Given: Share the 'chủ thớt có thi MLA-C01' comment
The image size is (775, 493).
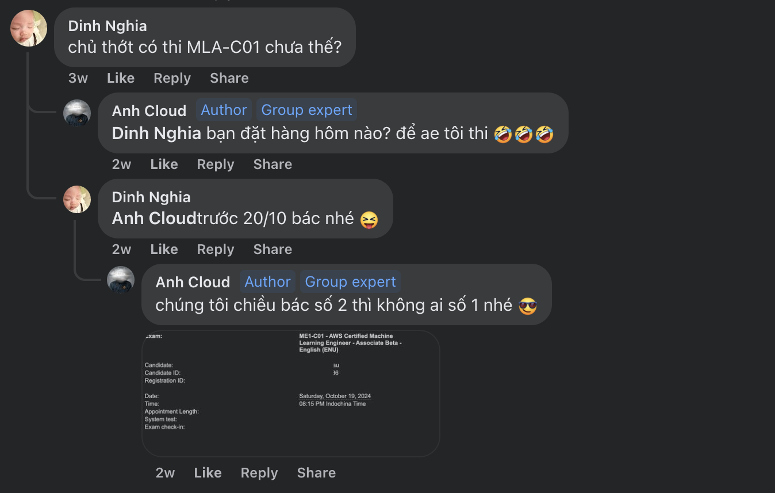Looking at the screenshot, I should pyautogui.click(x=229, y=78).
